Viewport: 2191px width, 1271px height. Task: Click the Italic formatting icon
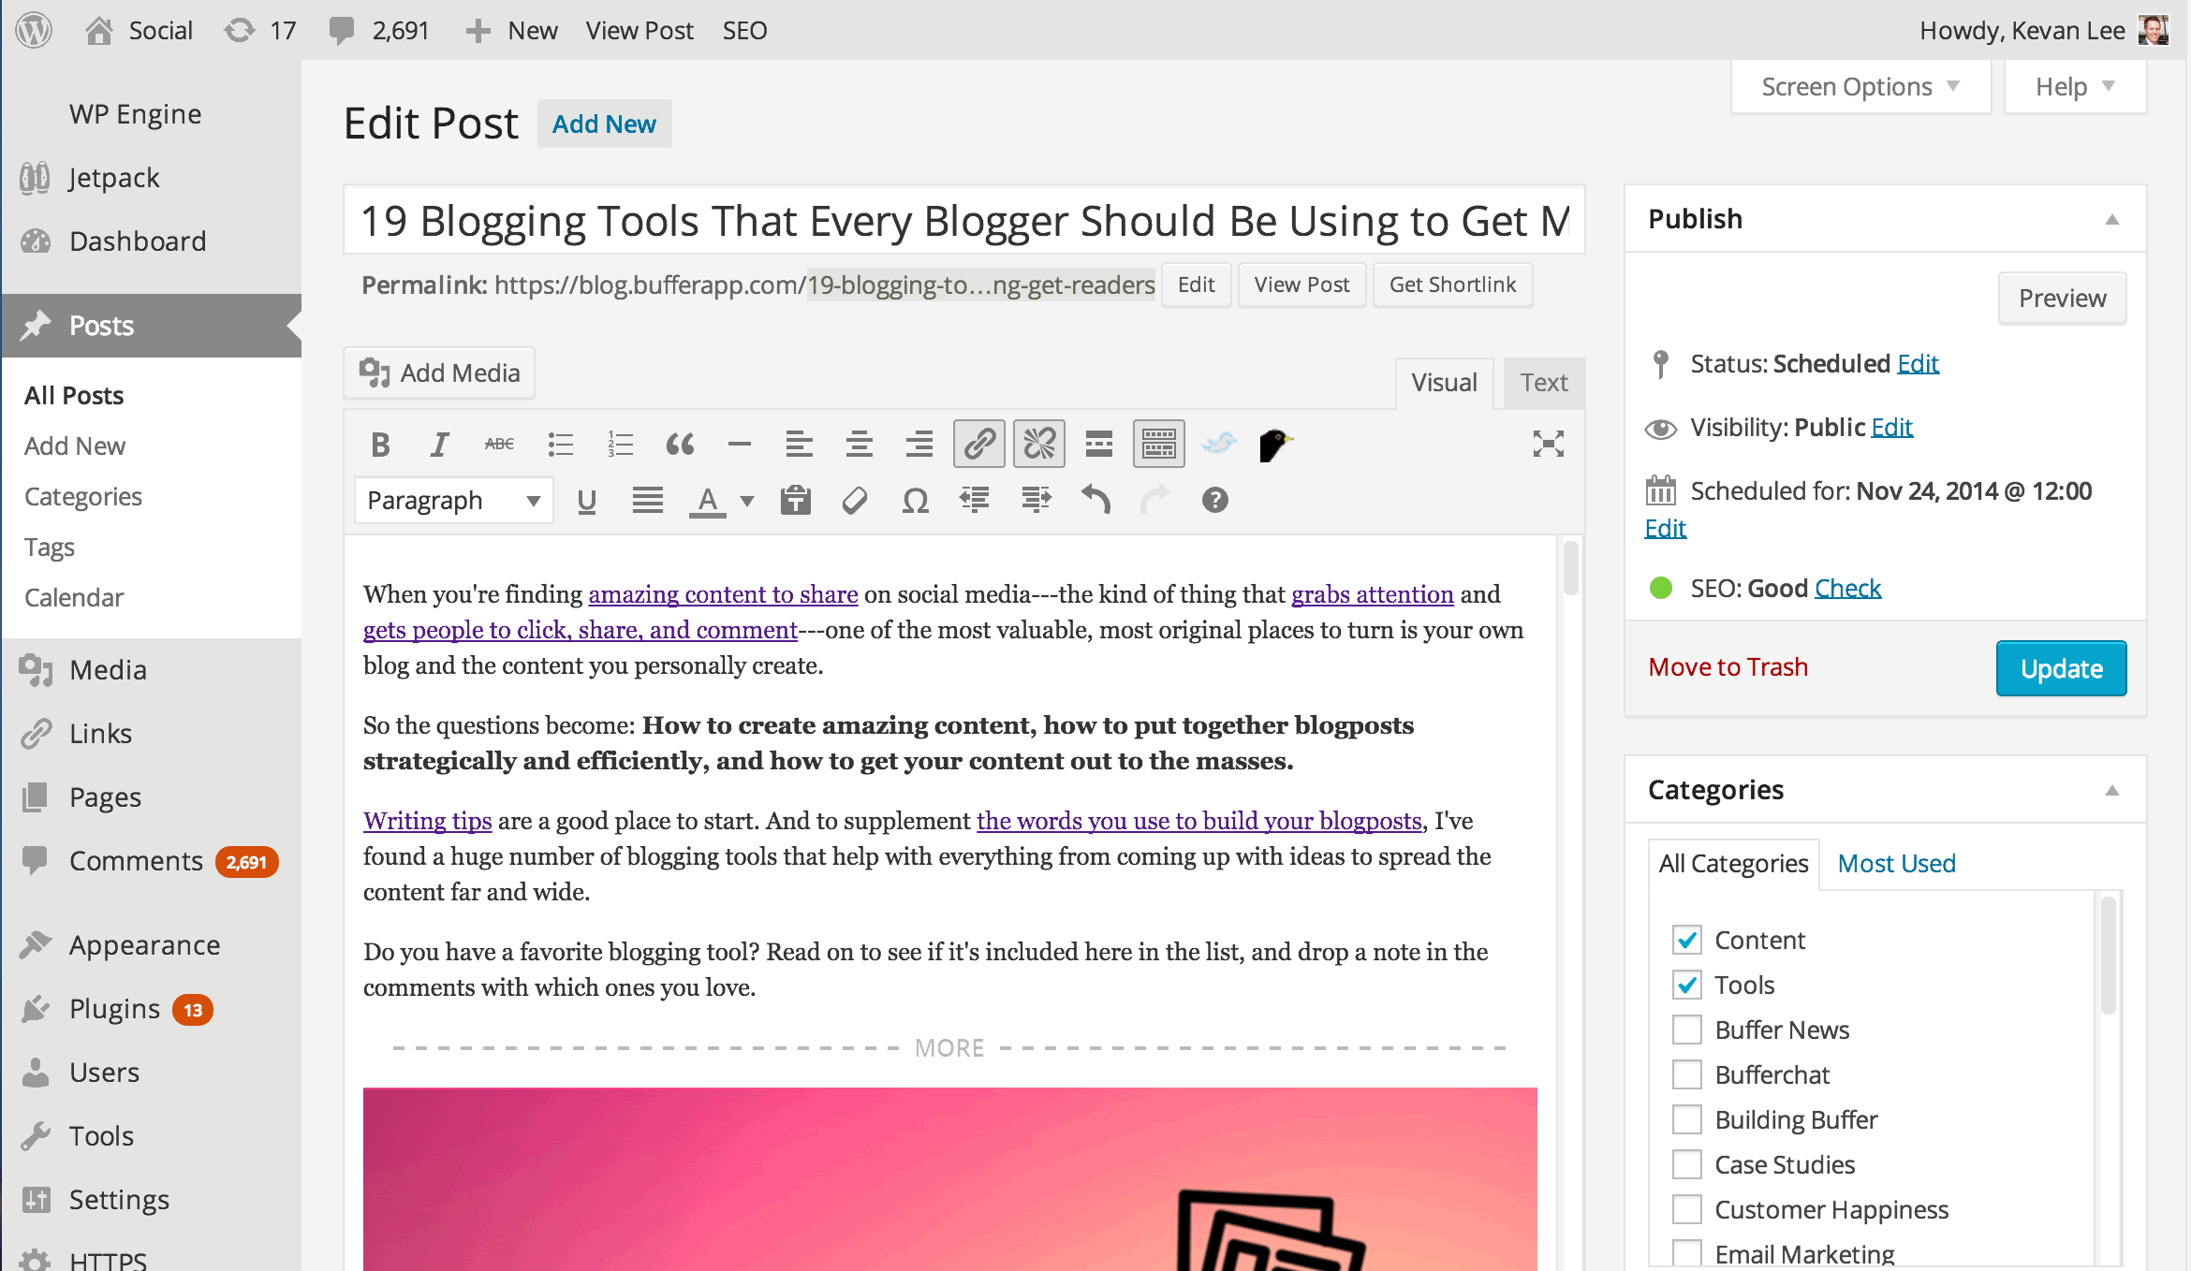coord(440,444)
